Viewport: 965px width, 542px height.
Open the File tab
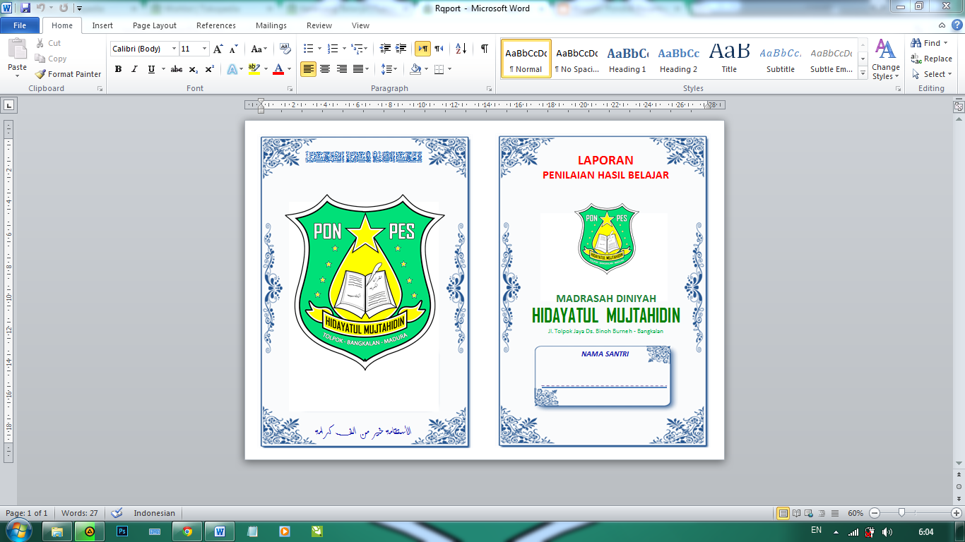coord(20,25)
